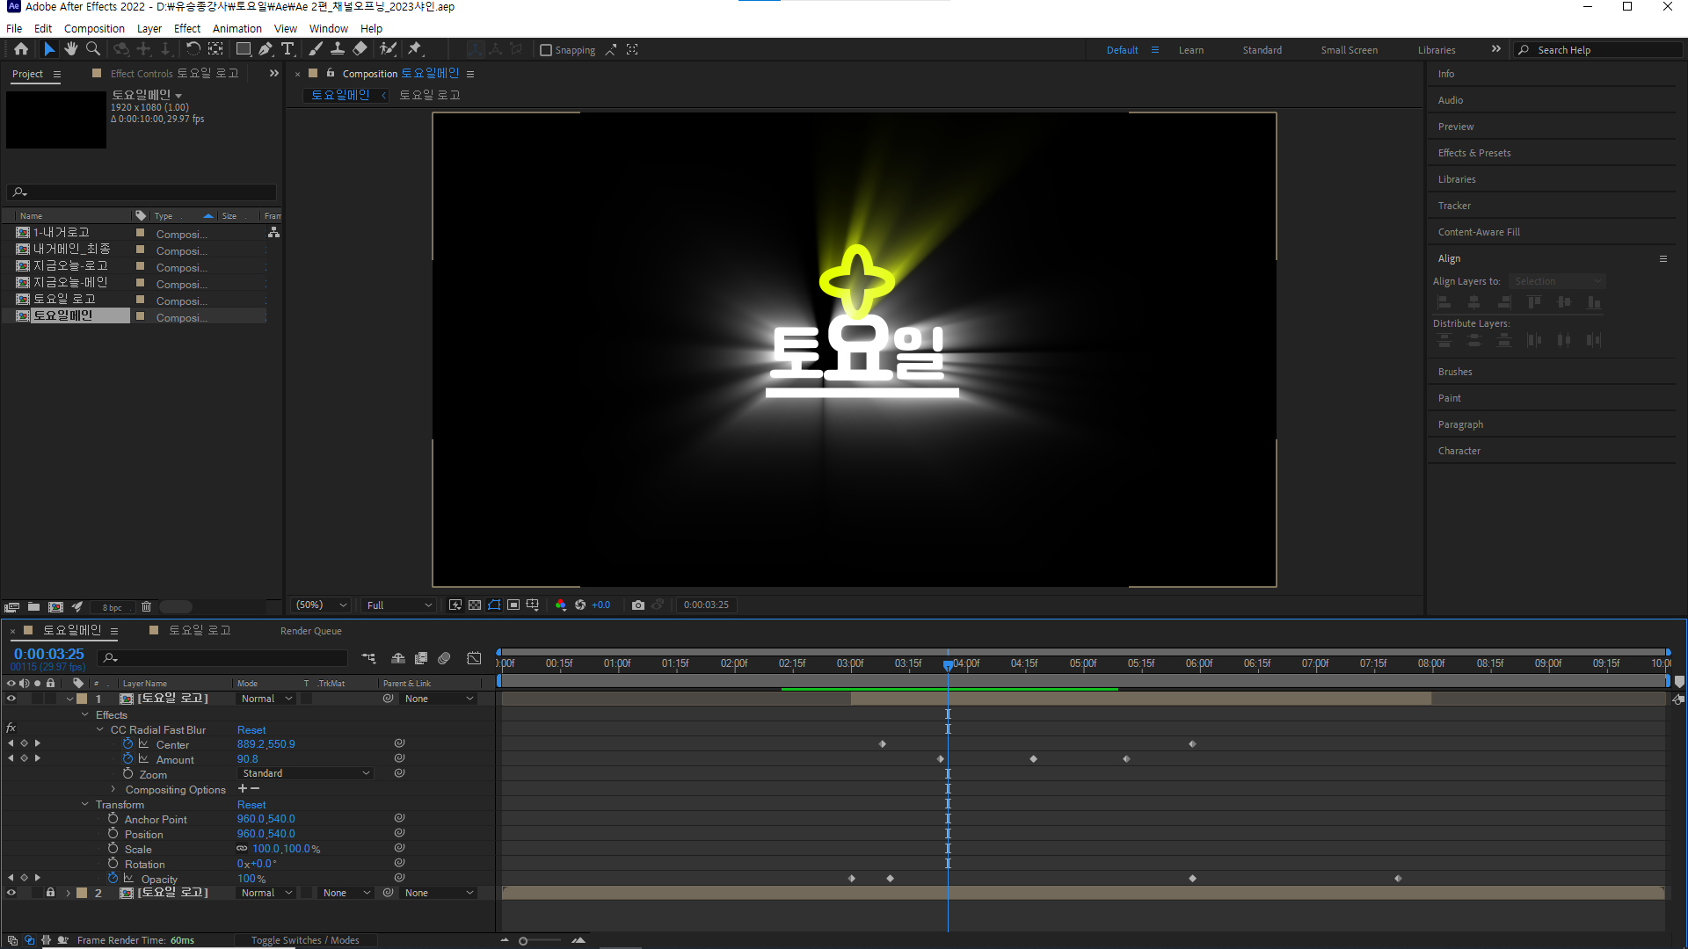Viewport: 1688px width, 949px height.
Task: Expand Compositing Options
Action: 113,789
